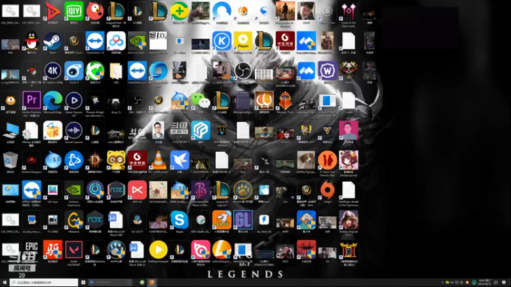Open the TeamViewer 14 shortcut
Viewport: 511px width, 287px height.
pos(95,41)
